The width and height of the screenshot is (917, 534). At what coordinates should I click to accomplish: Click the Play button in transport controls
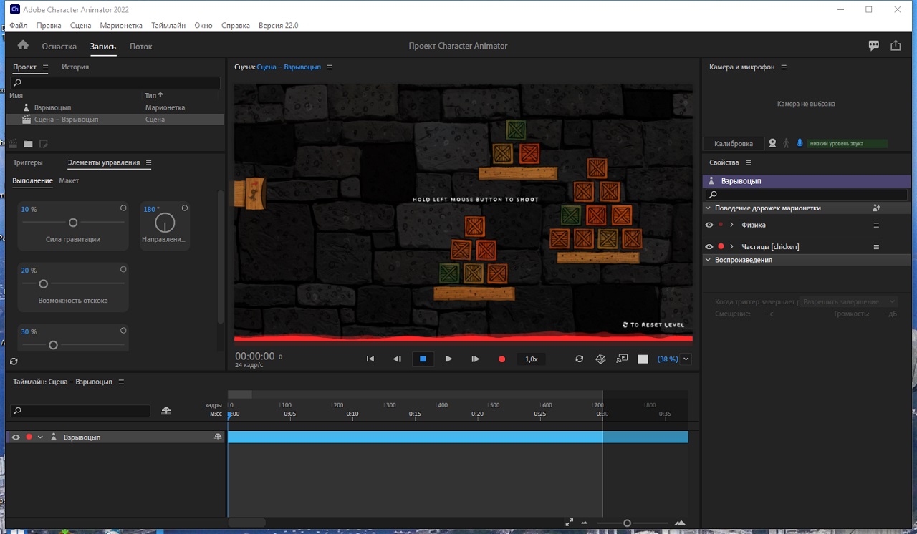pyautogui.click(x=449, y=359)
